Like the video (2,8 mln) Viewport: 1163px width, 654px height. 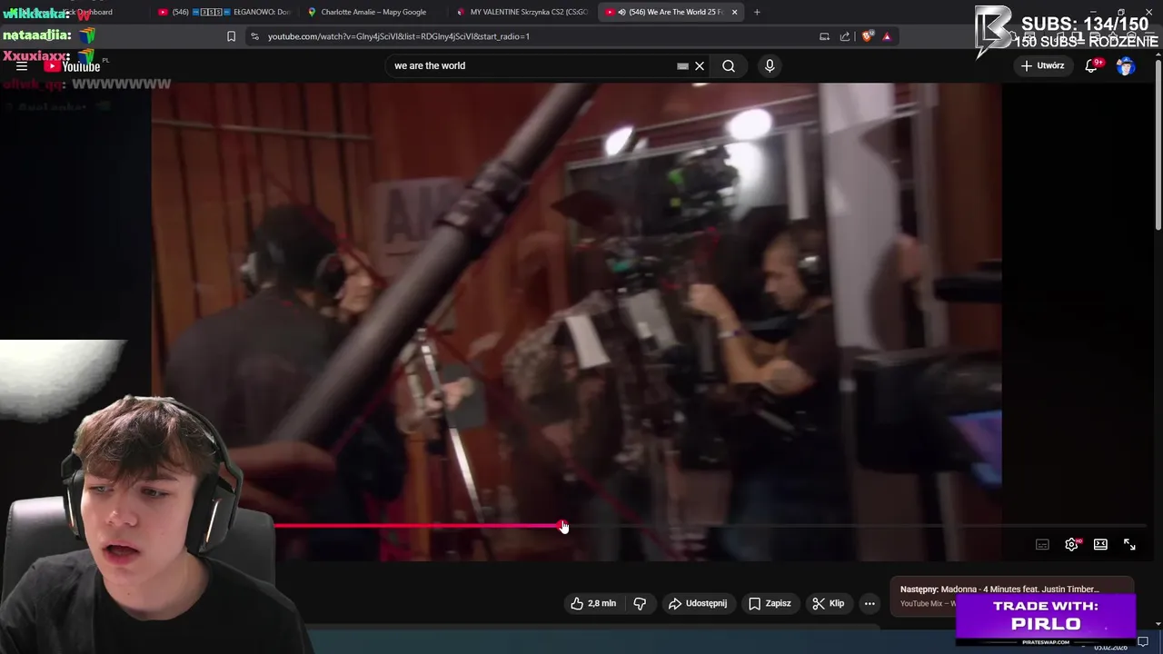(x=593, y=603)
